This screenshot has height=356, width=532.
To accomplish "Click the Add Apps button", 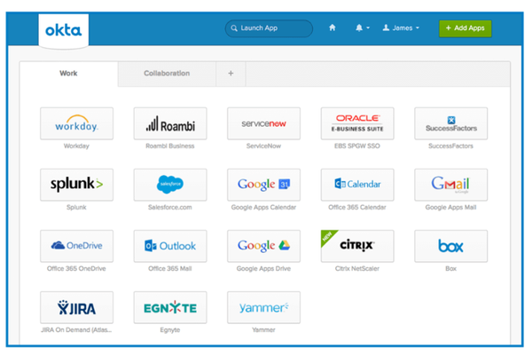I will tap(465, 28).
